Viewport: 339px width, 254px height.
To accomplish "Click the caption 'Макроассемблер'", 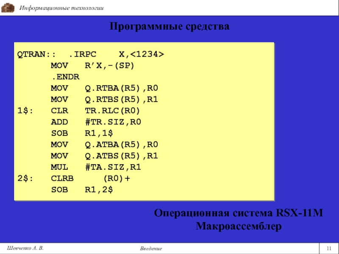I will coord(239,226).
